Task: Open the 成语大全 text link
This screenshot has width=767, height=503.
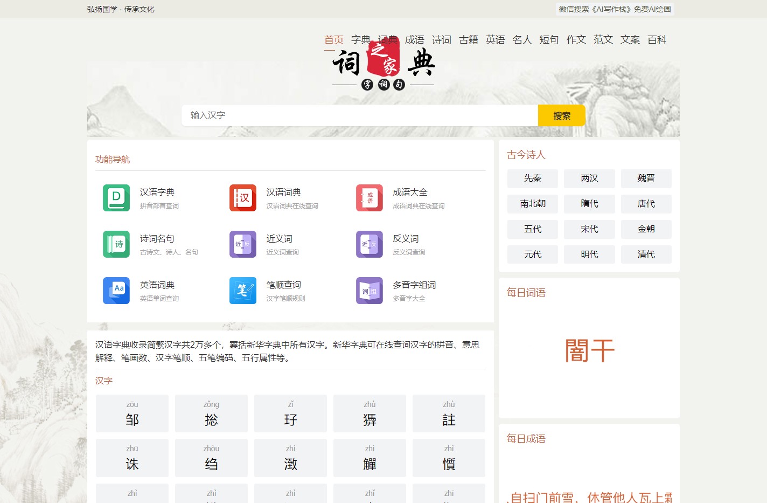Action: (410, 192)
